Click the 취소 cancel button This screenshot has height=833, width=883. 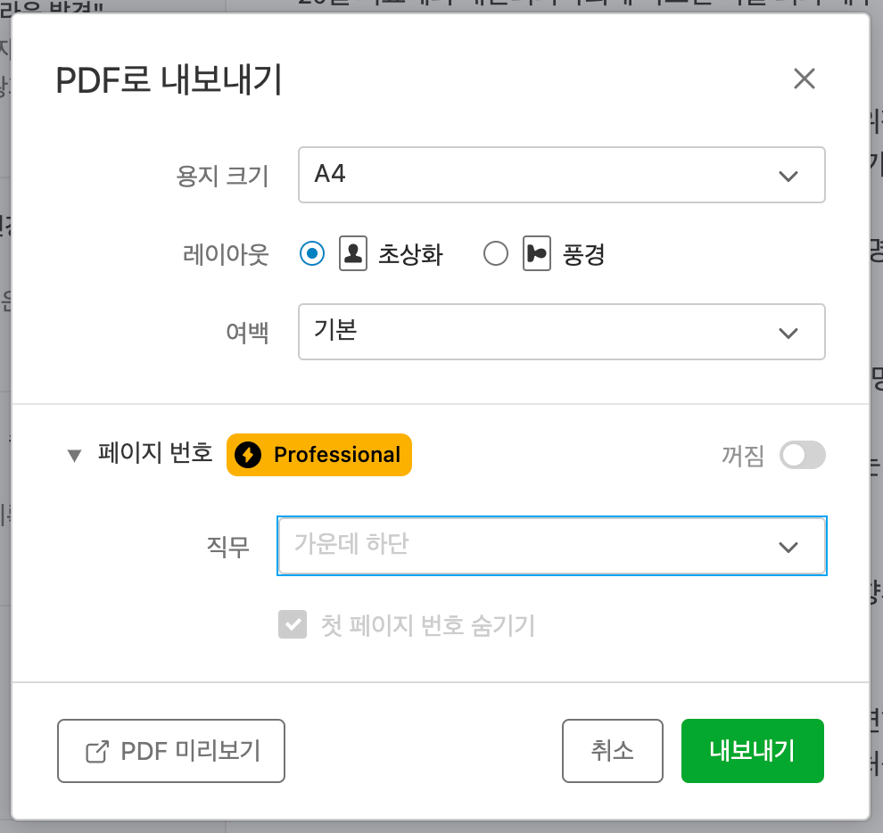pos(612,751)
